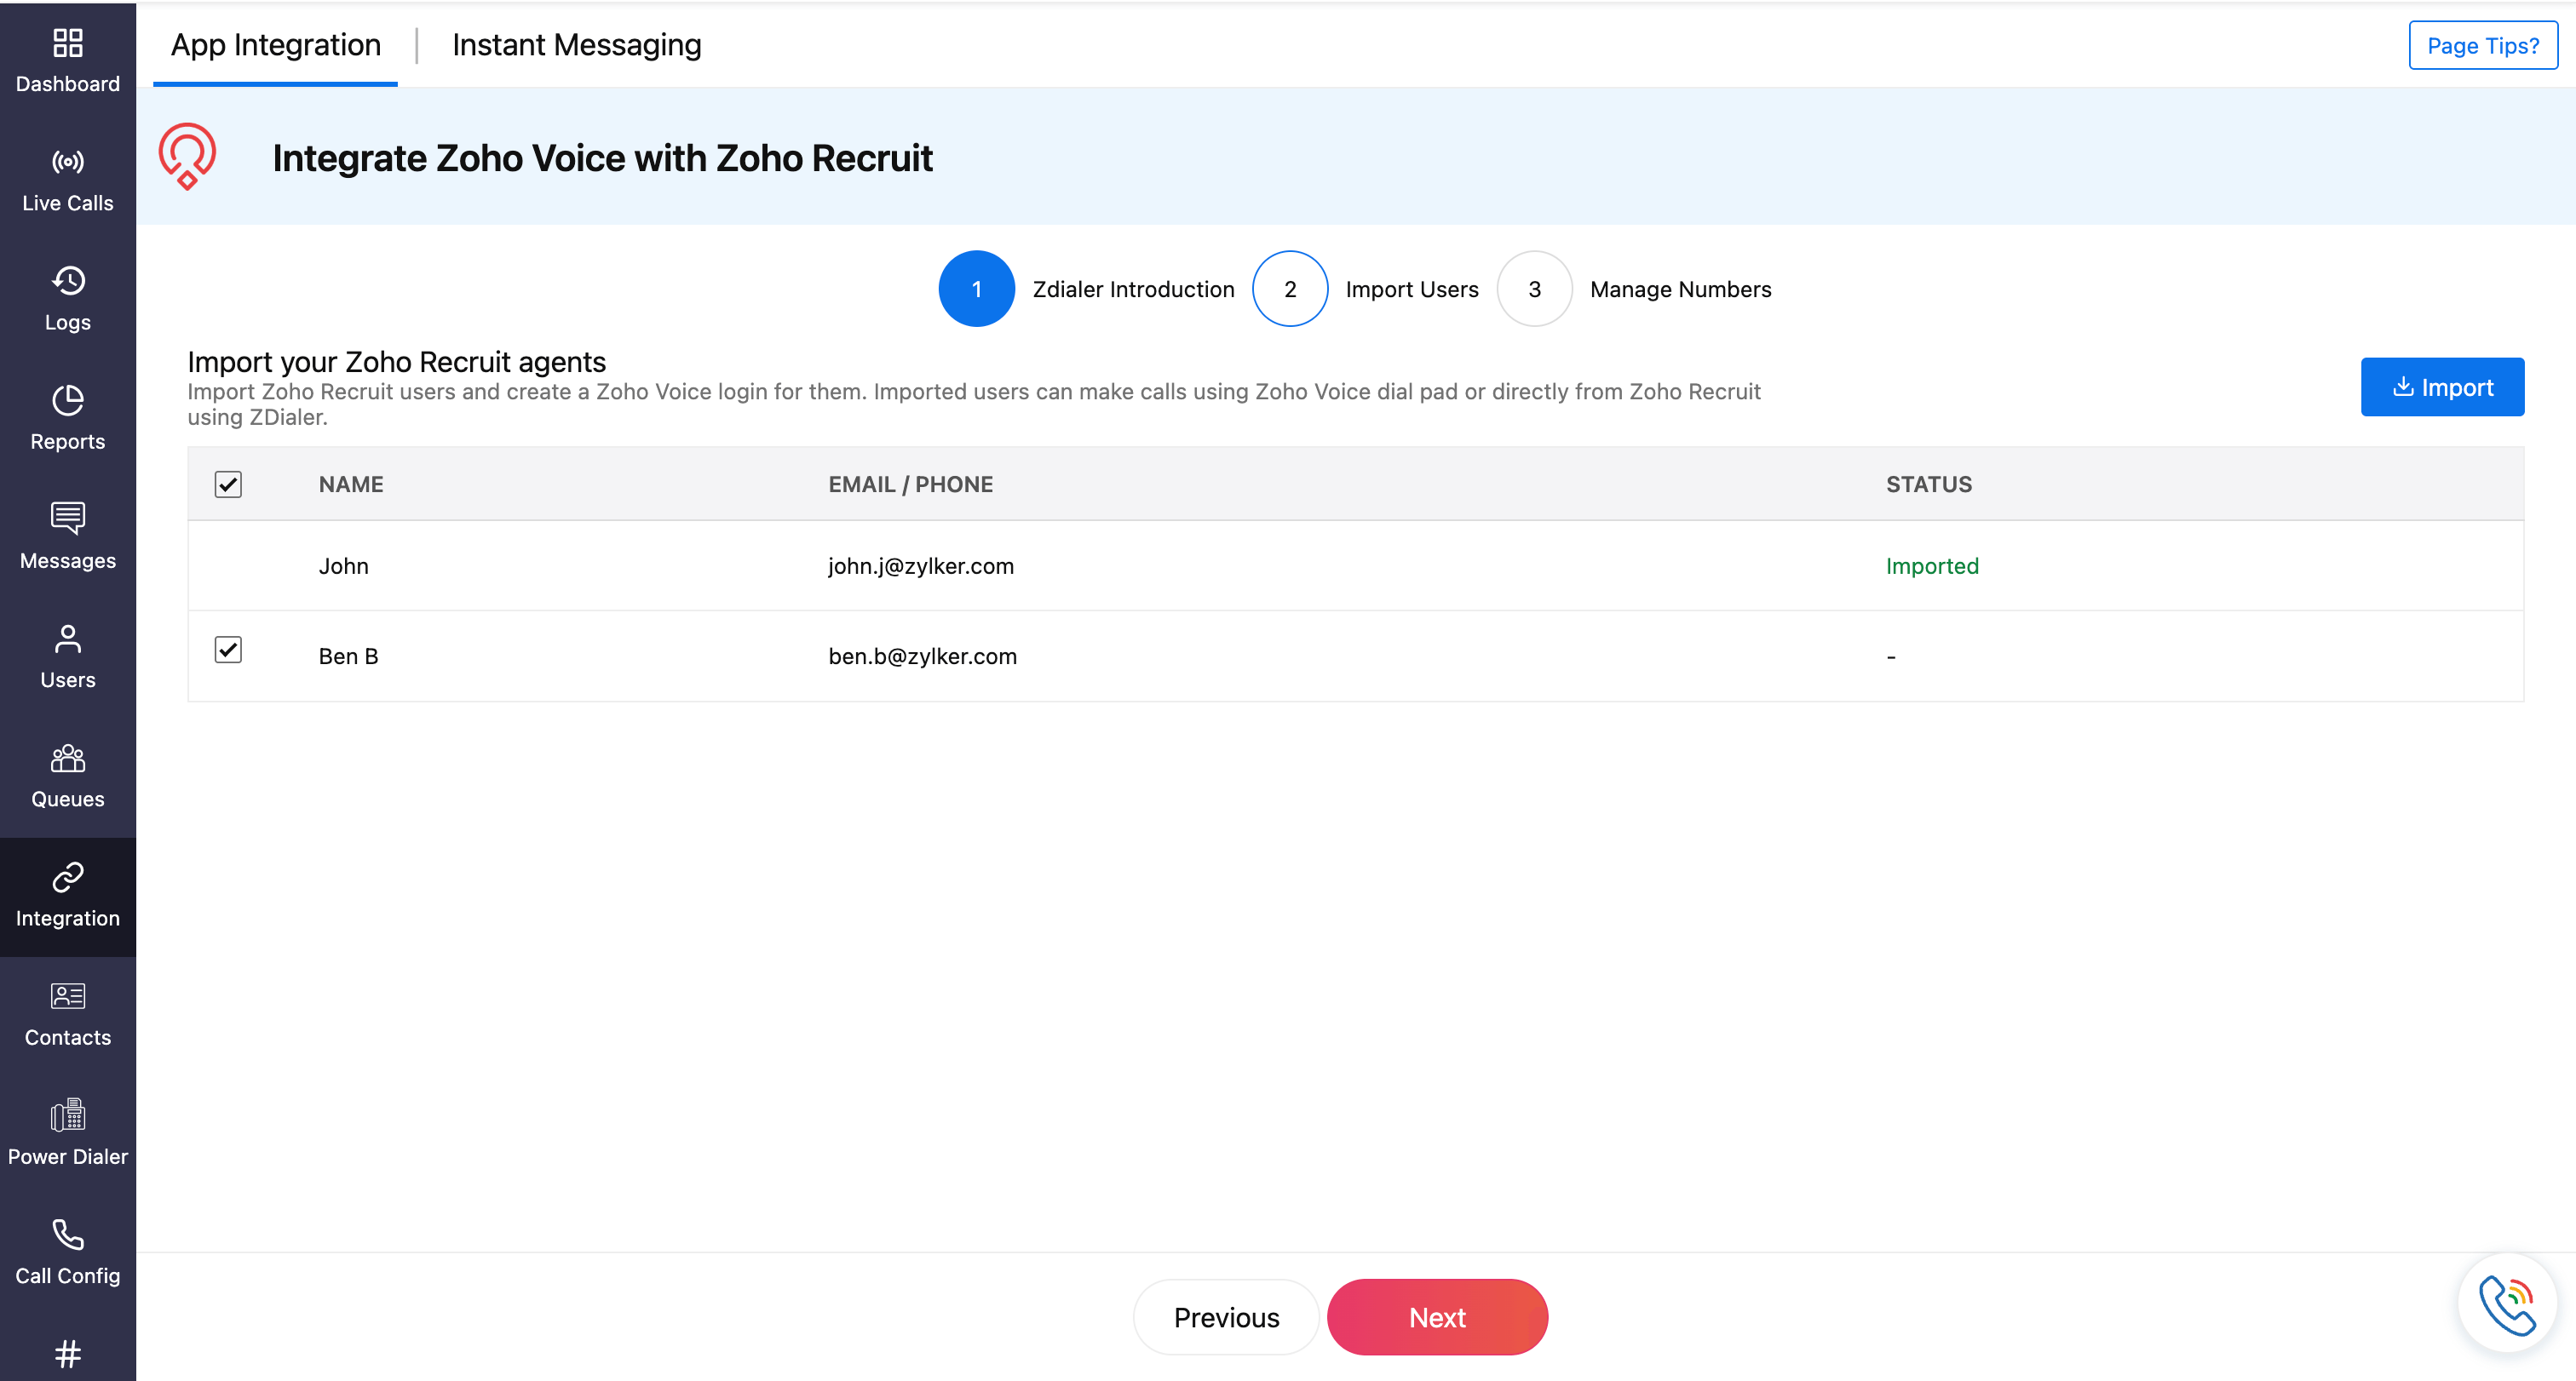Toggle the select-all checkbox in header
2576x1381 pixels.
click(x=228, y=484)
